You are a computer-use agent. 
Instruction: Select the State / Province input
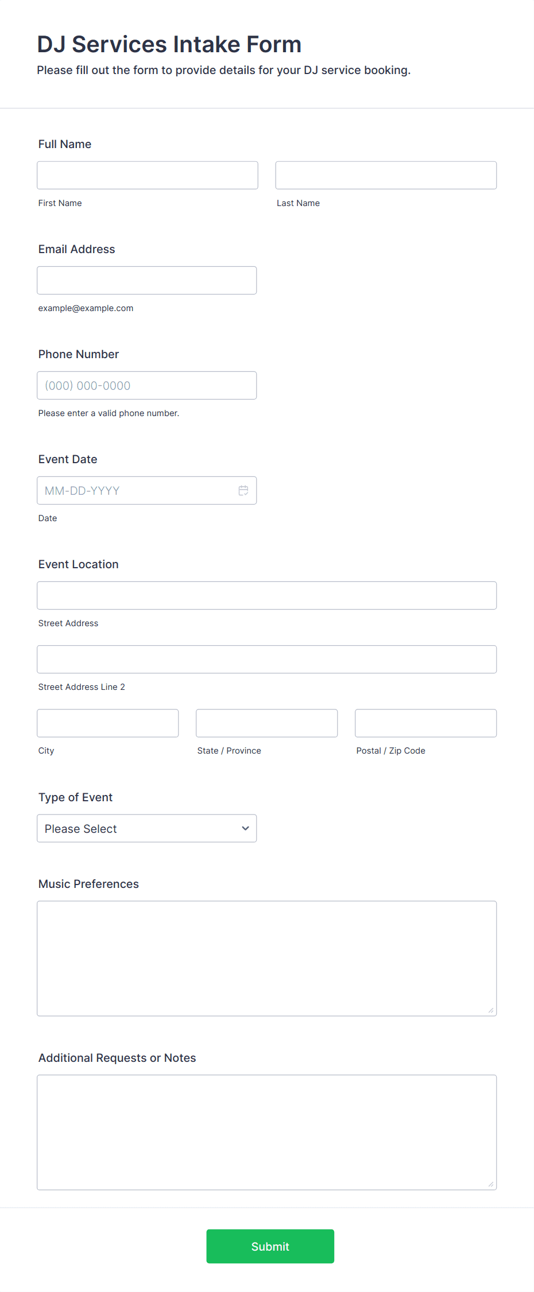coord(266,723)
